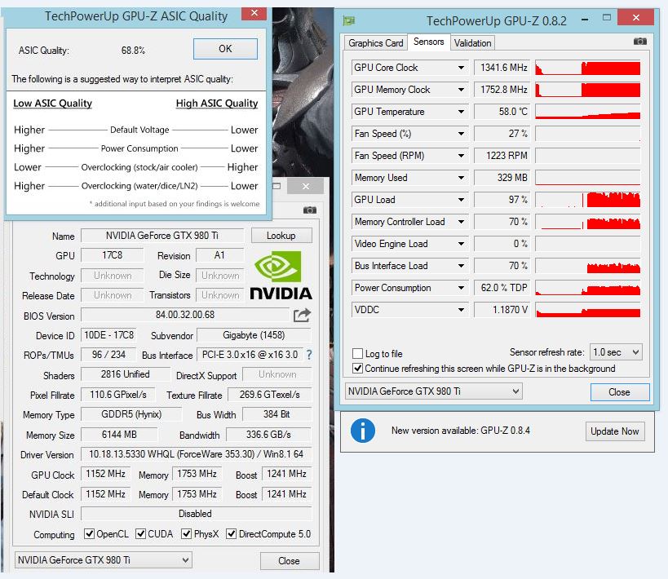This screenshot has width=668, height=579.
Task: Click the 62.0 % TDP value
Action: click(502, 288)
